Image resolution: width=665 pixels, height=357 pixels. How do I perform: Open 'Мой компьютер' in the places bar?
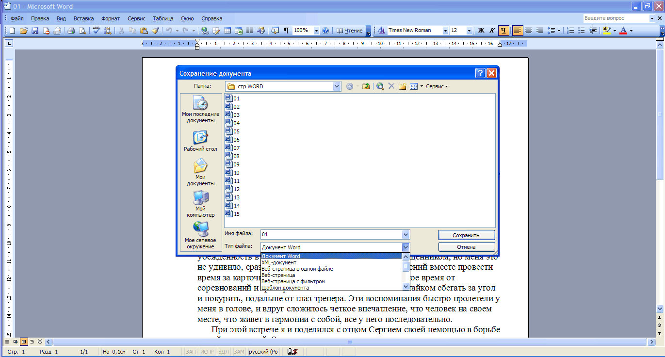(x=201, y=204)
